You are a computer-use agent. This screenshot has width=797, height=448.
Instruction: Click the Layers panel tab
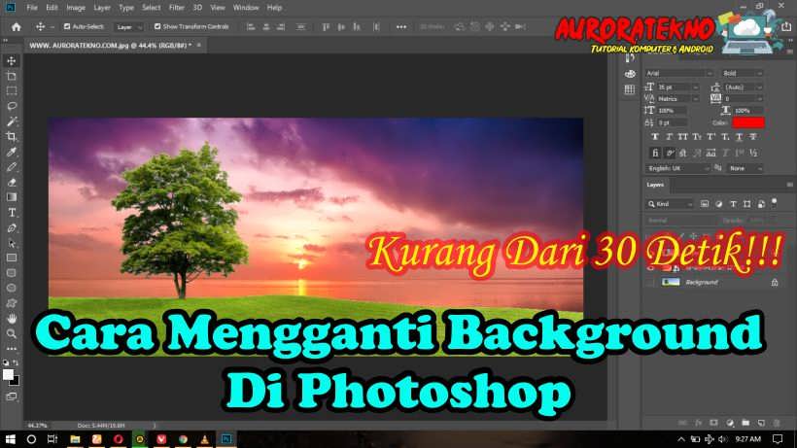[x=655, y=185]
